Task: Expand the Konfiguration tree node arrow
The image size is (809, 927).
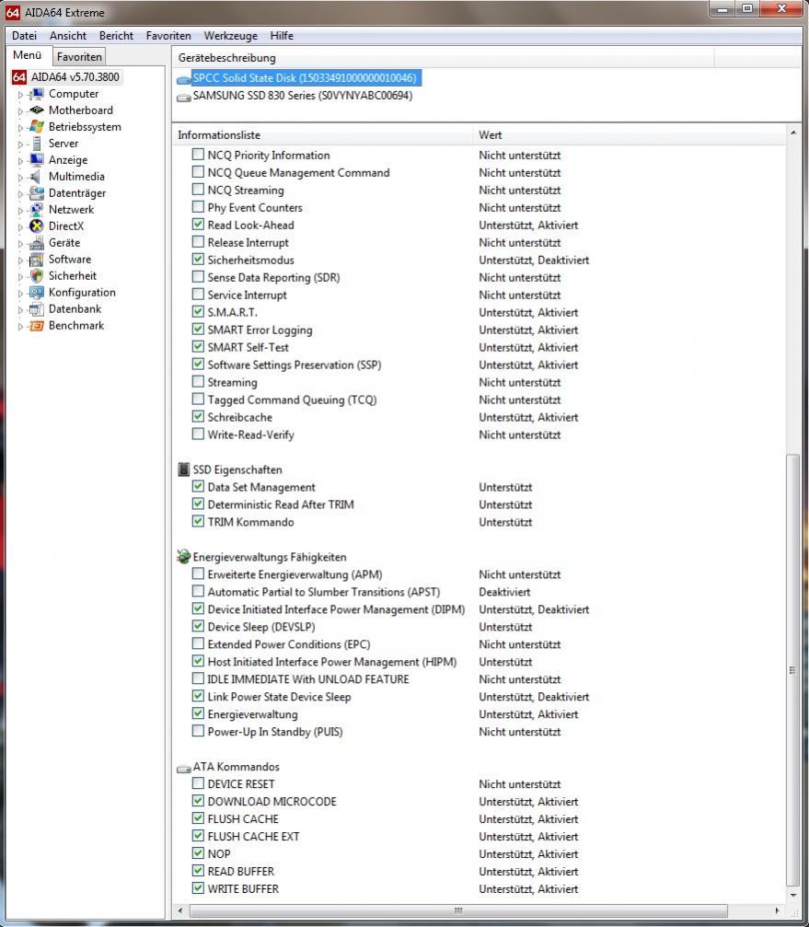Action: pos(20,294)
